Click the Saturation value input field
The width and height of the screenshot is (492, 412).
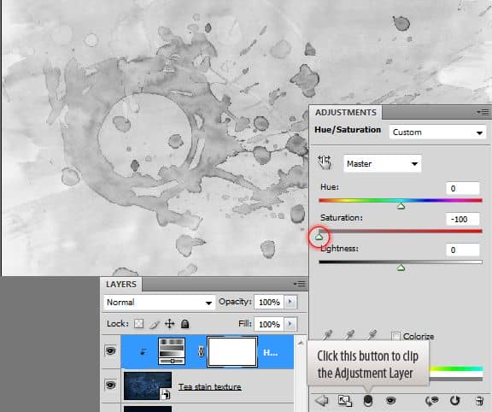[463, 219]
